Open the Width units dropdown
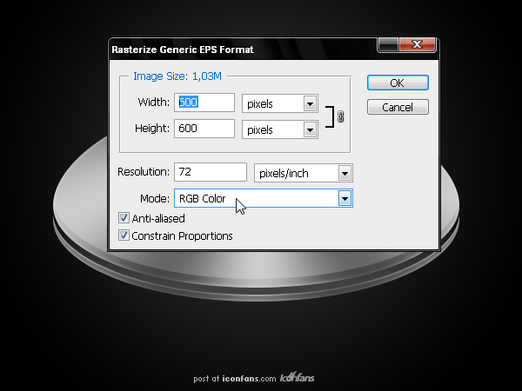Viewport: 522px width, 391px height. point(279,103)
